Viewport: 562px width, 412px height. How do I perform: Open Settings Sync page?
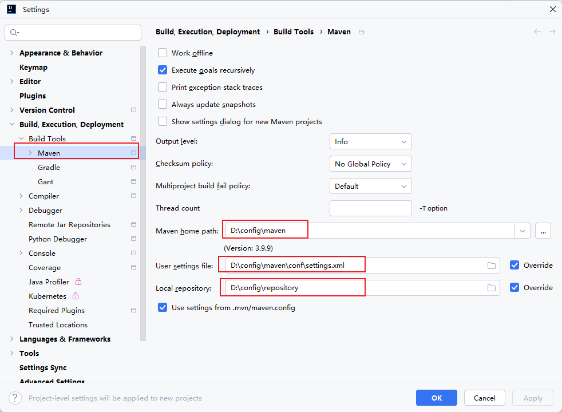pyautogui.click(x=43, y=368)
